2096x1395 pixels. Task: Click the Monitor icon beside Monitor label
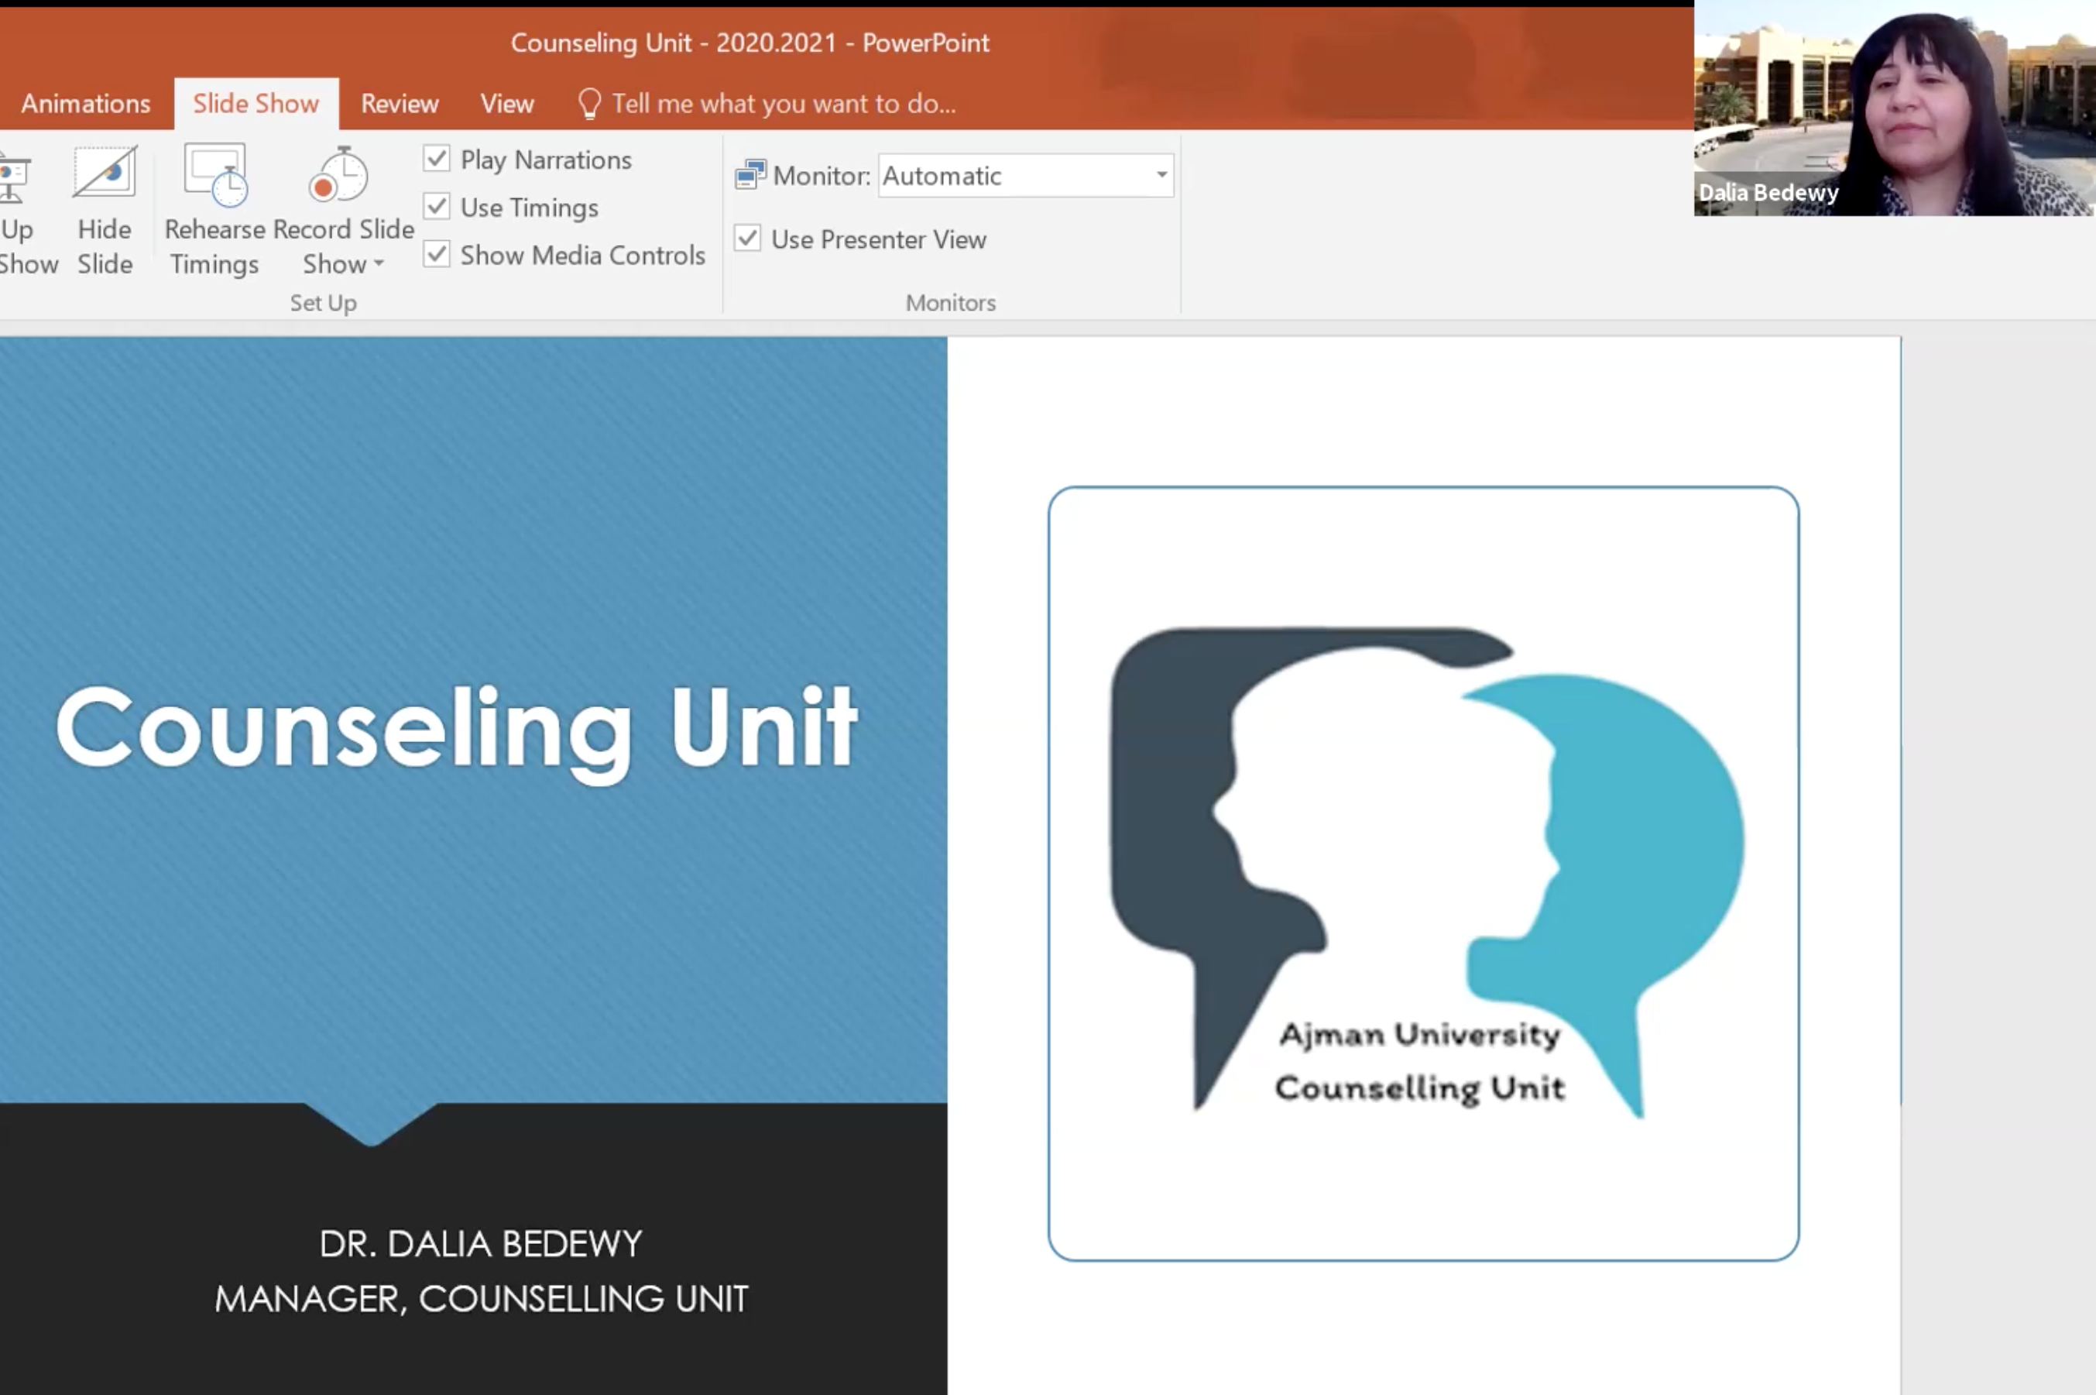pos(750,174)
